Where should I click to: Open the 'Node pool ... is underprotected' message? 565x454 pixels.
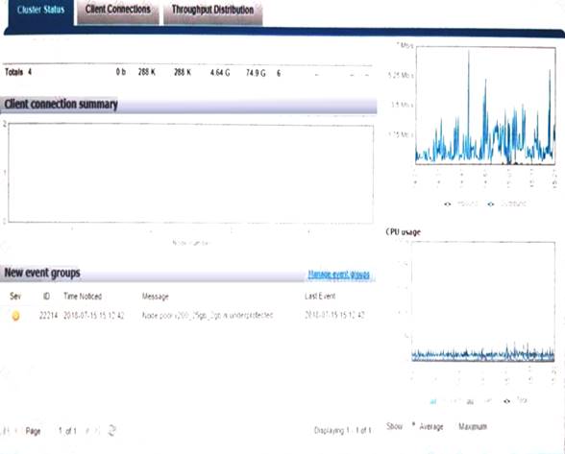208,316
